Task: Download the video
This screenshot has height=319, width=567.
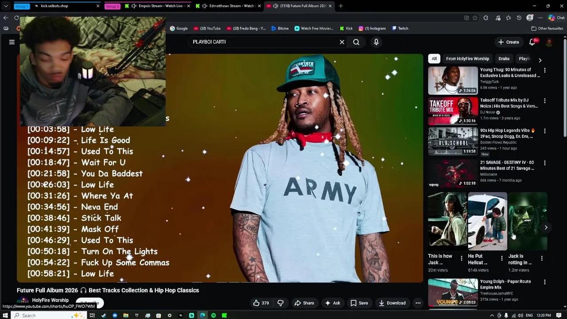Action: (x=392, y=303)
